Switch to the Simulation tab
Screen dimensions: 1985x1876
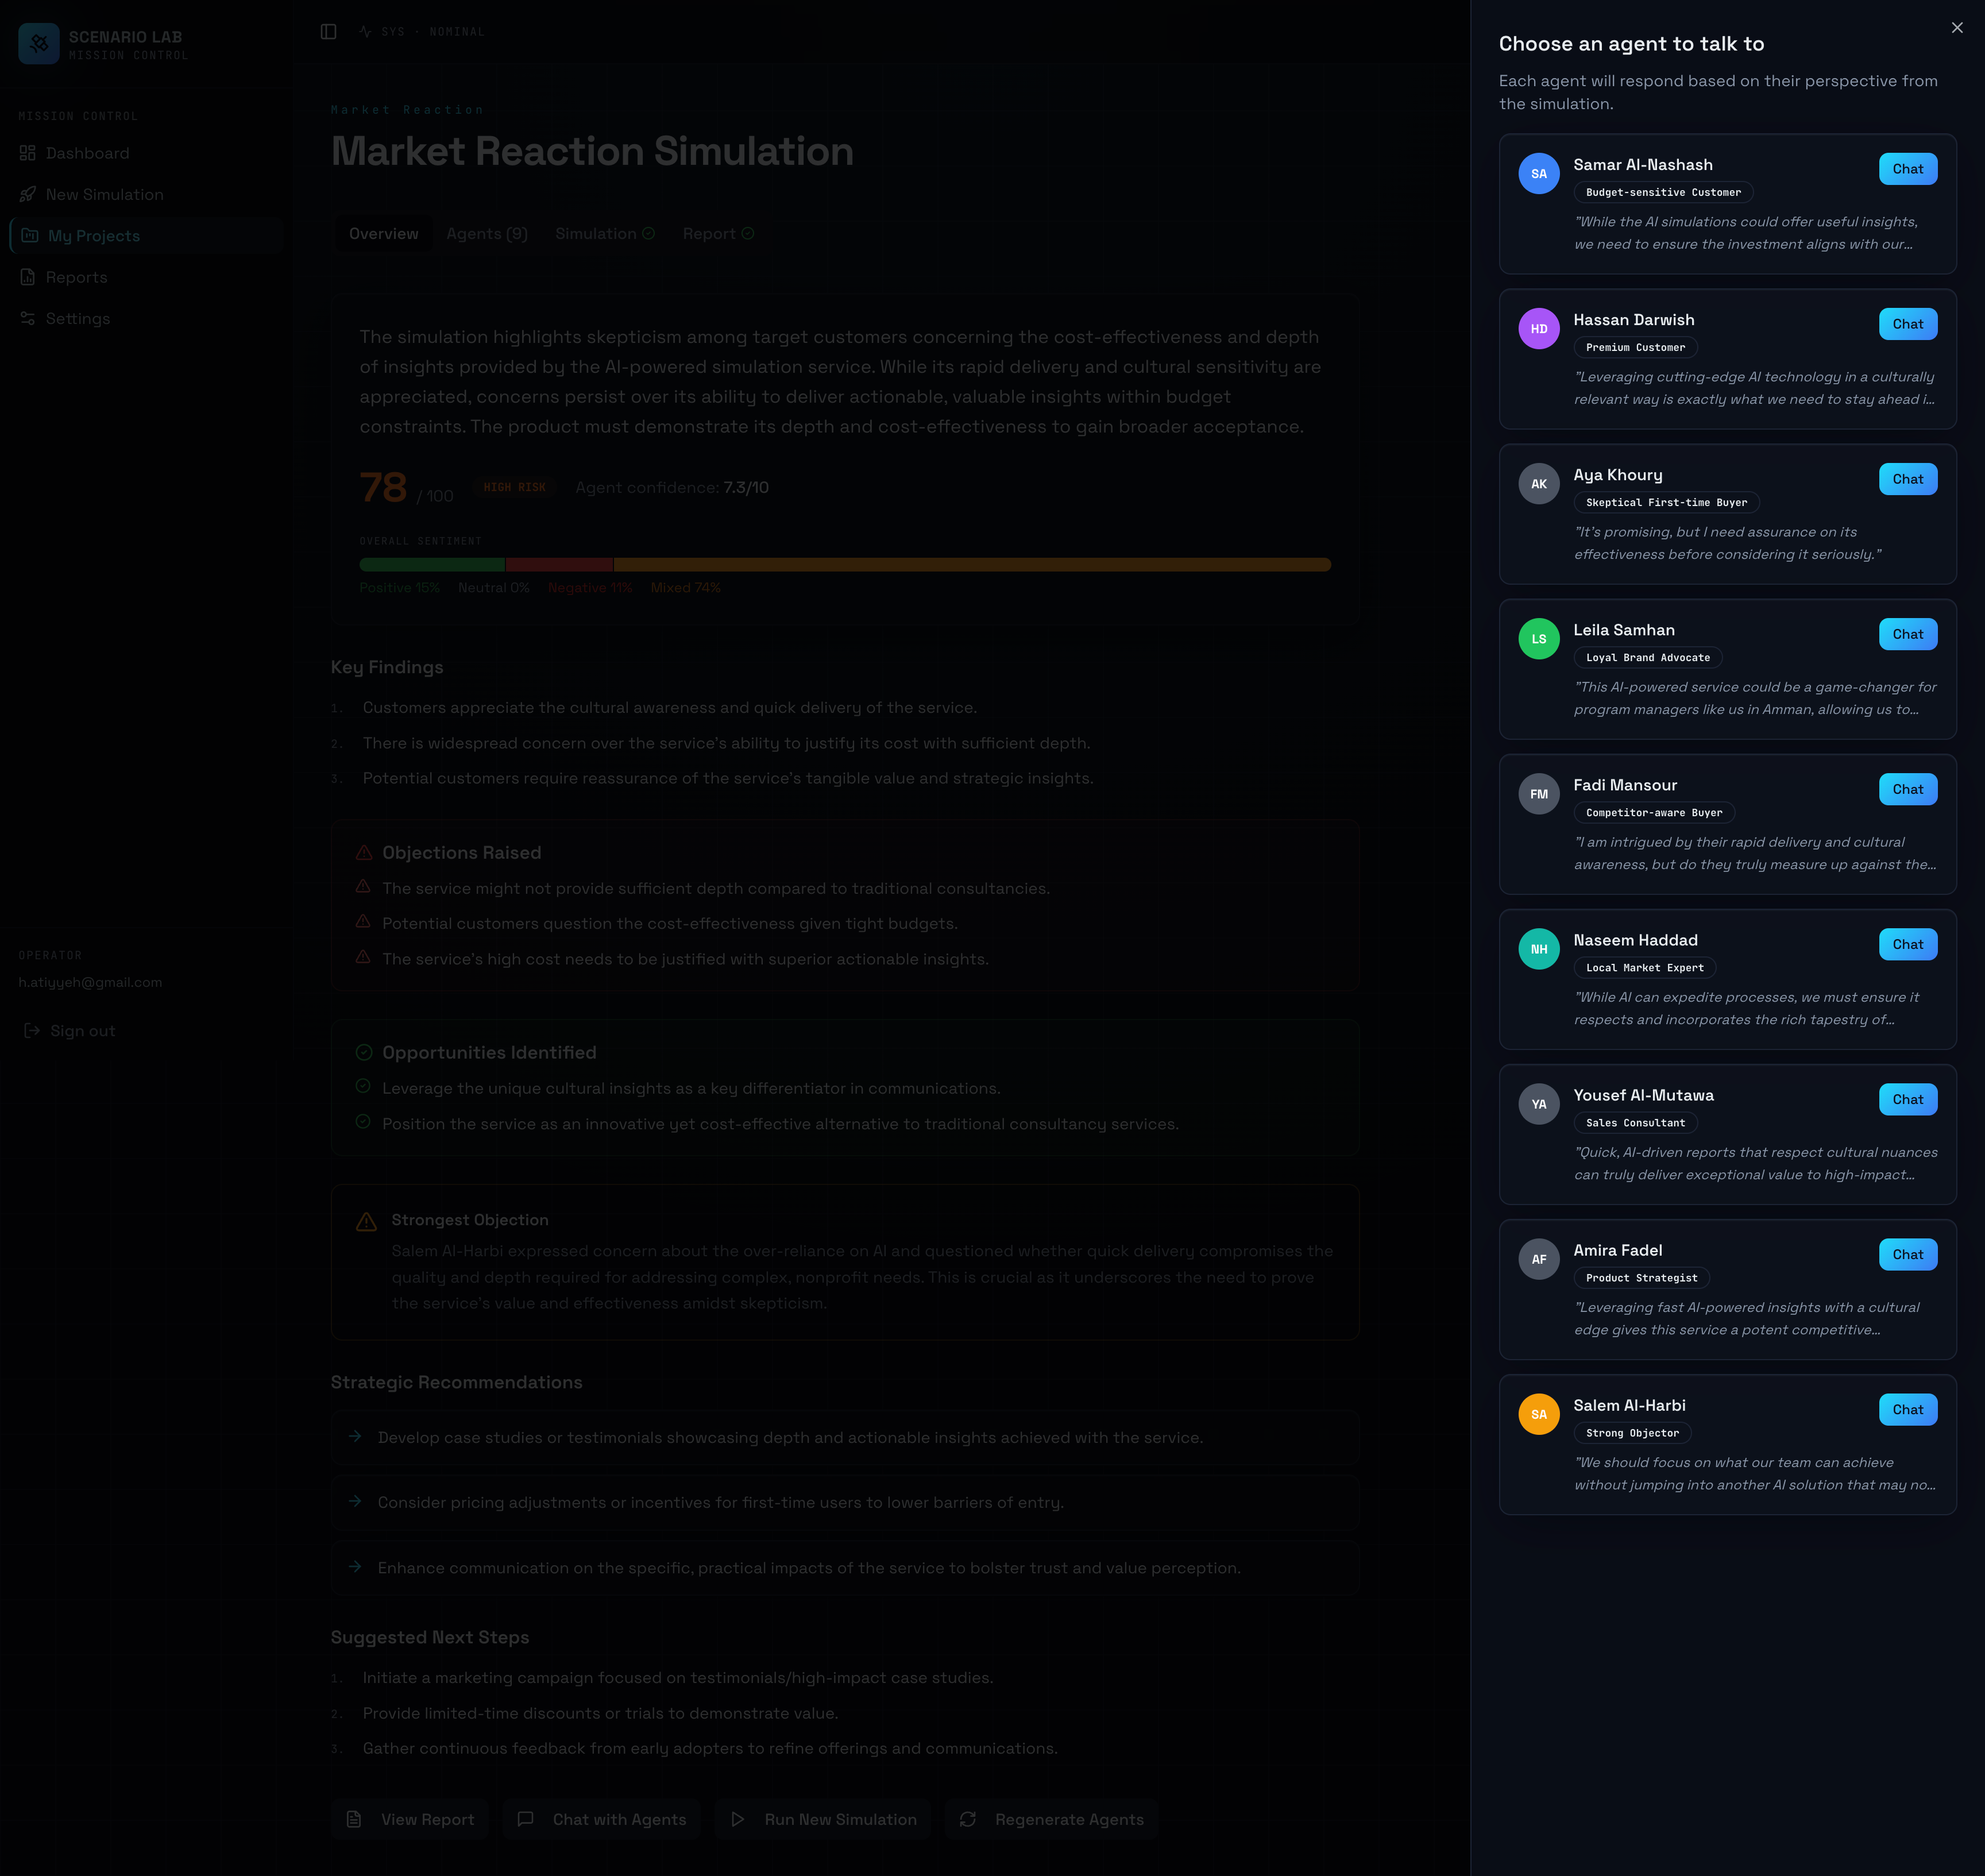pos(605,234)
